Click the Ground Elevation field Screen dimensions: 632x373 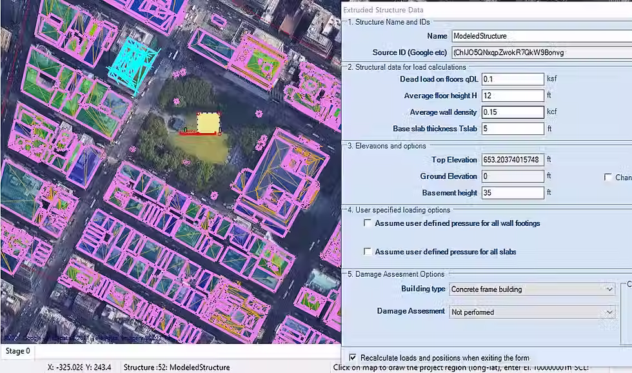(513, 176)
